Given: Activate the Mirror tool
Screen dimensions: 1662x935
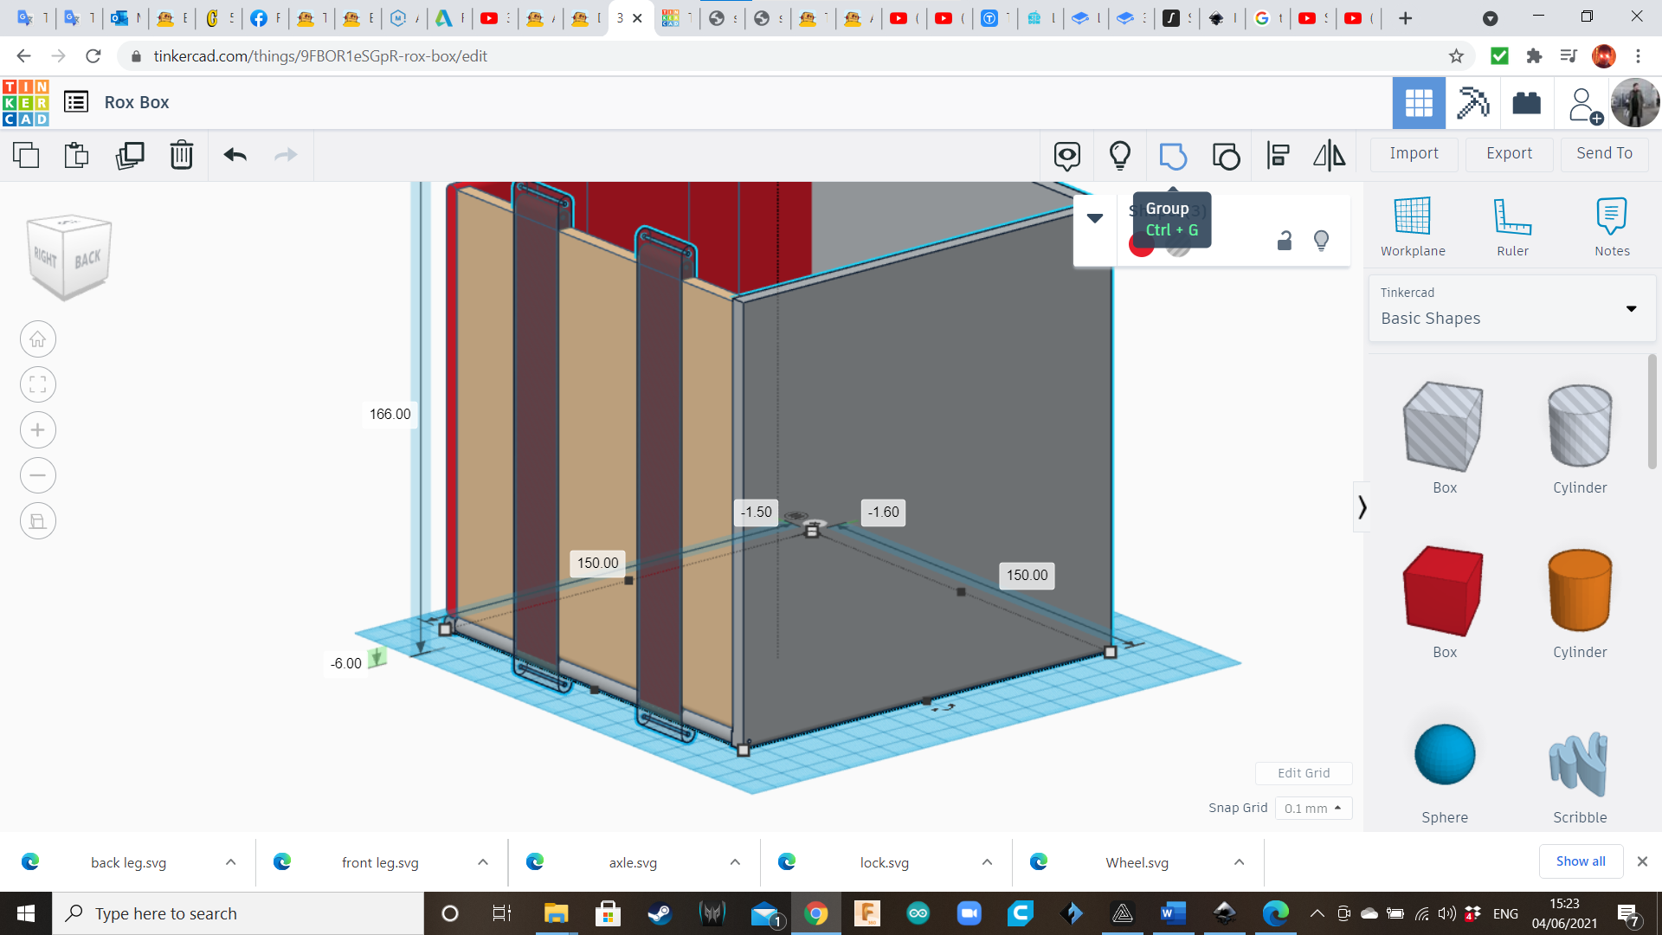Looking at the screenshot, I should (x=1329, y=156).
